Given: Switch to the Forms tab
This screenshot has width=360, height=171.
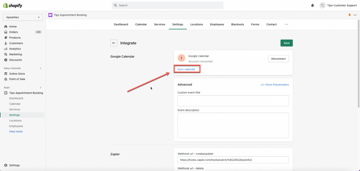Looking at the screenshot, I should (255, 24).
